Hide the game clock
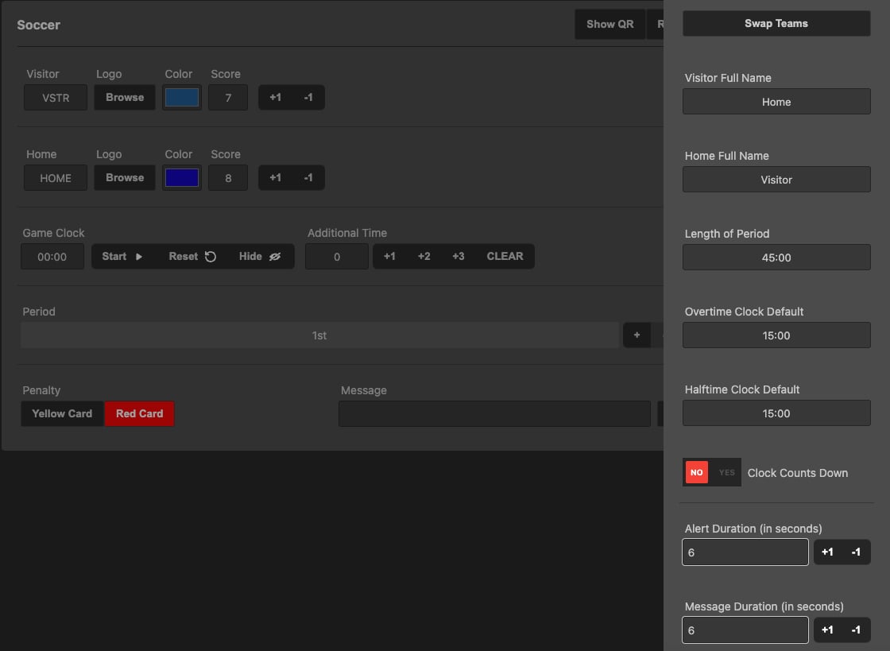 (260, 257)
